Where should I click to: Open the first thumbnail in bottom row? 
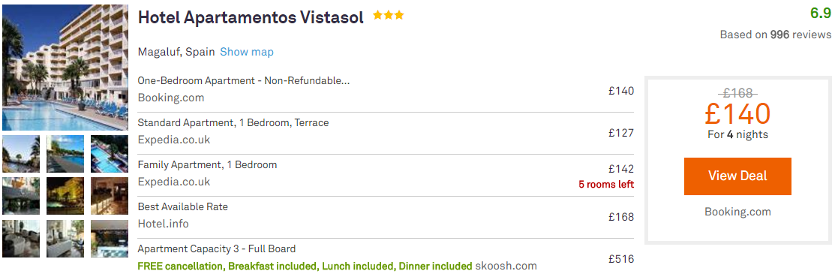click(21, 239)
